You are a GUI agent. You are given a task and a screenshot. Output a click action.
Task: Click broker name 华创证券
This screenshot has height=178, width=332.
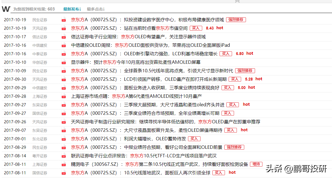pos(39,62)
